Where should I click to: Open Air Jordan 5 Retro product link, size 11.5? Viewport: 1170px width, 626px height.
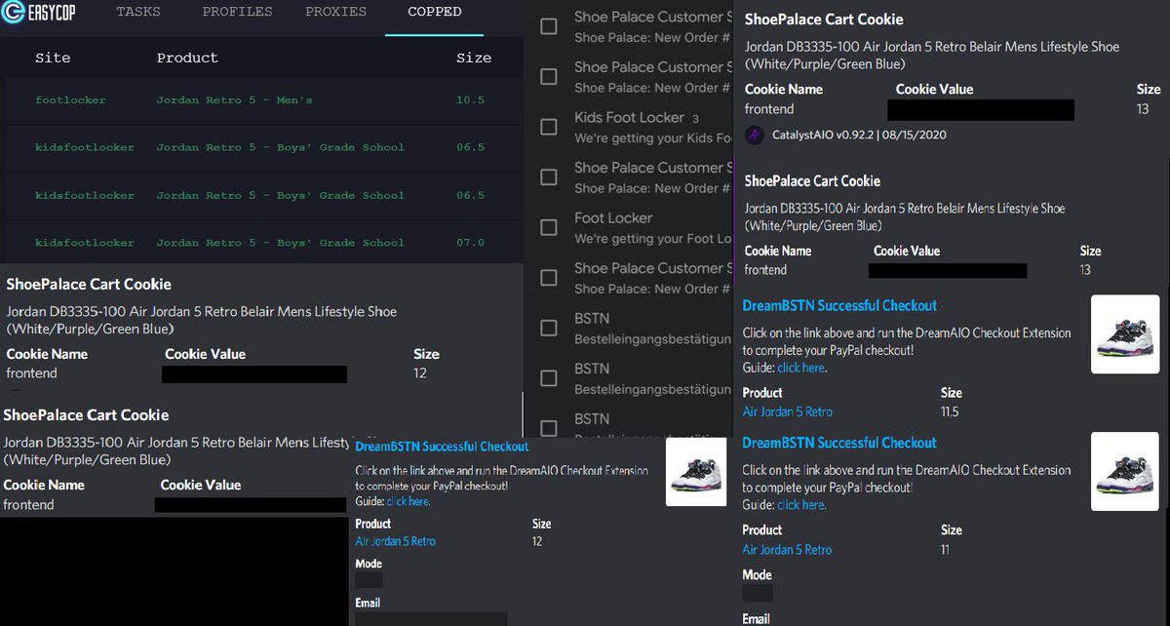click(788, 411)
